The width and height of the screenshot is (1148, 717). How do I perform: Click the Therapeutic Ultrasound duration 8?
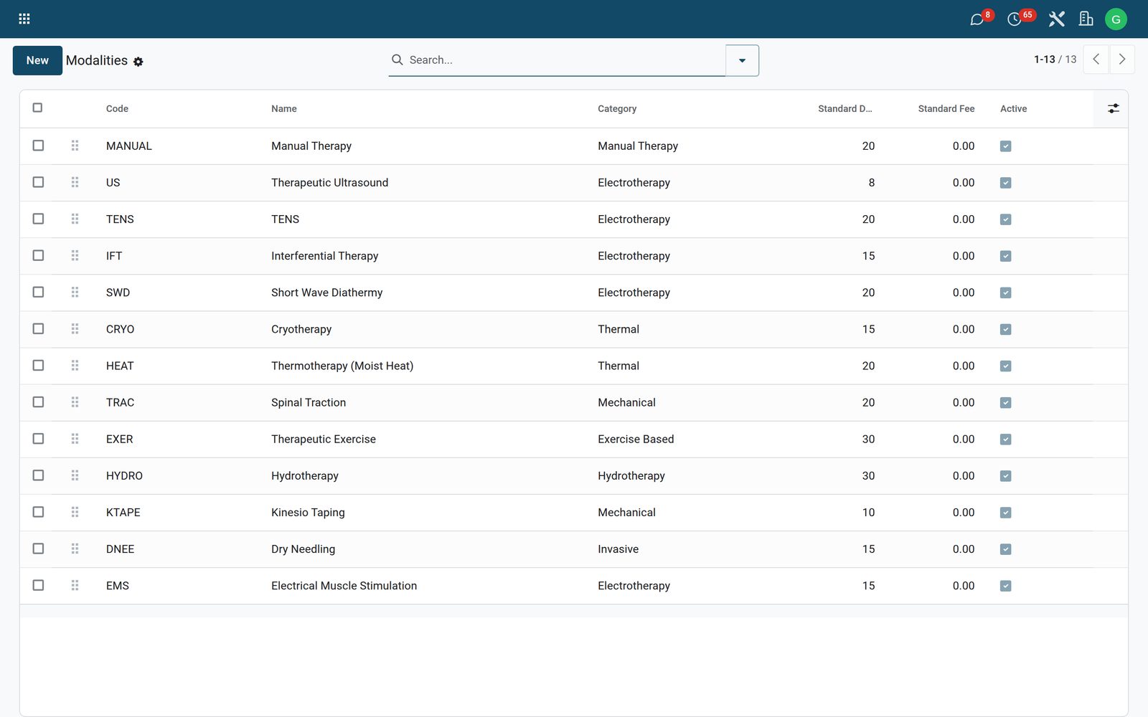pos(871,183)
